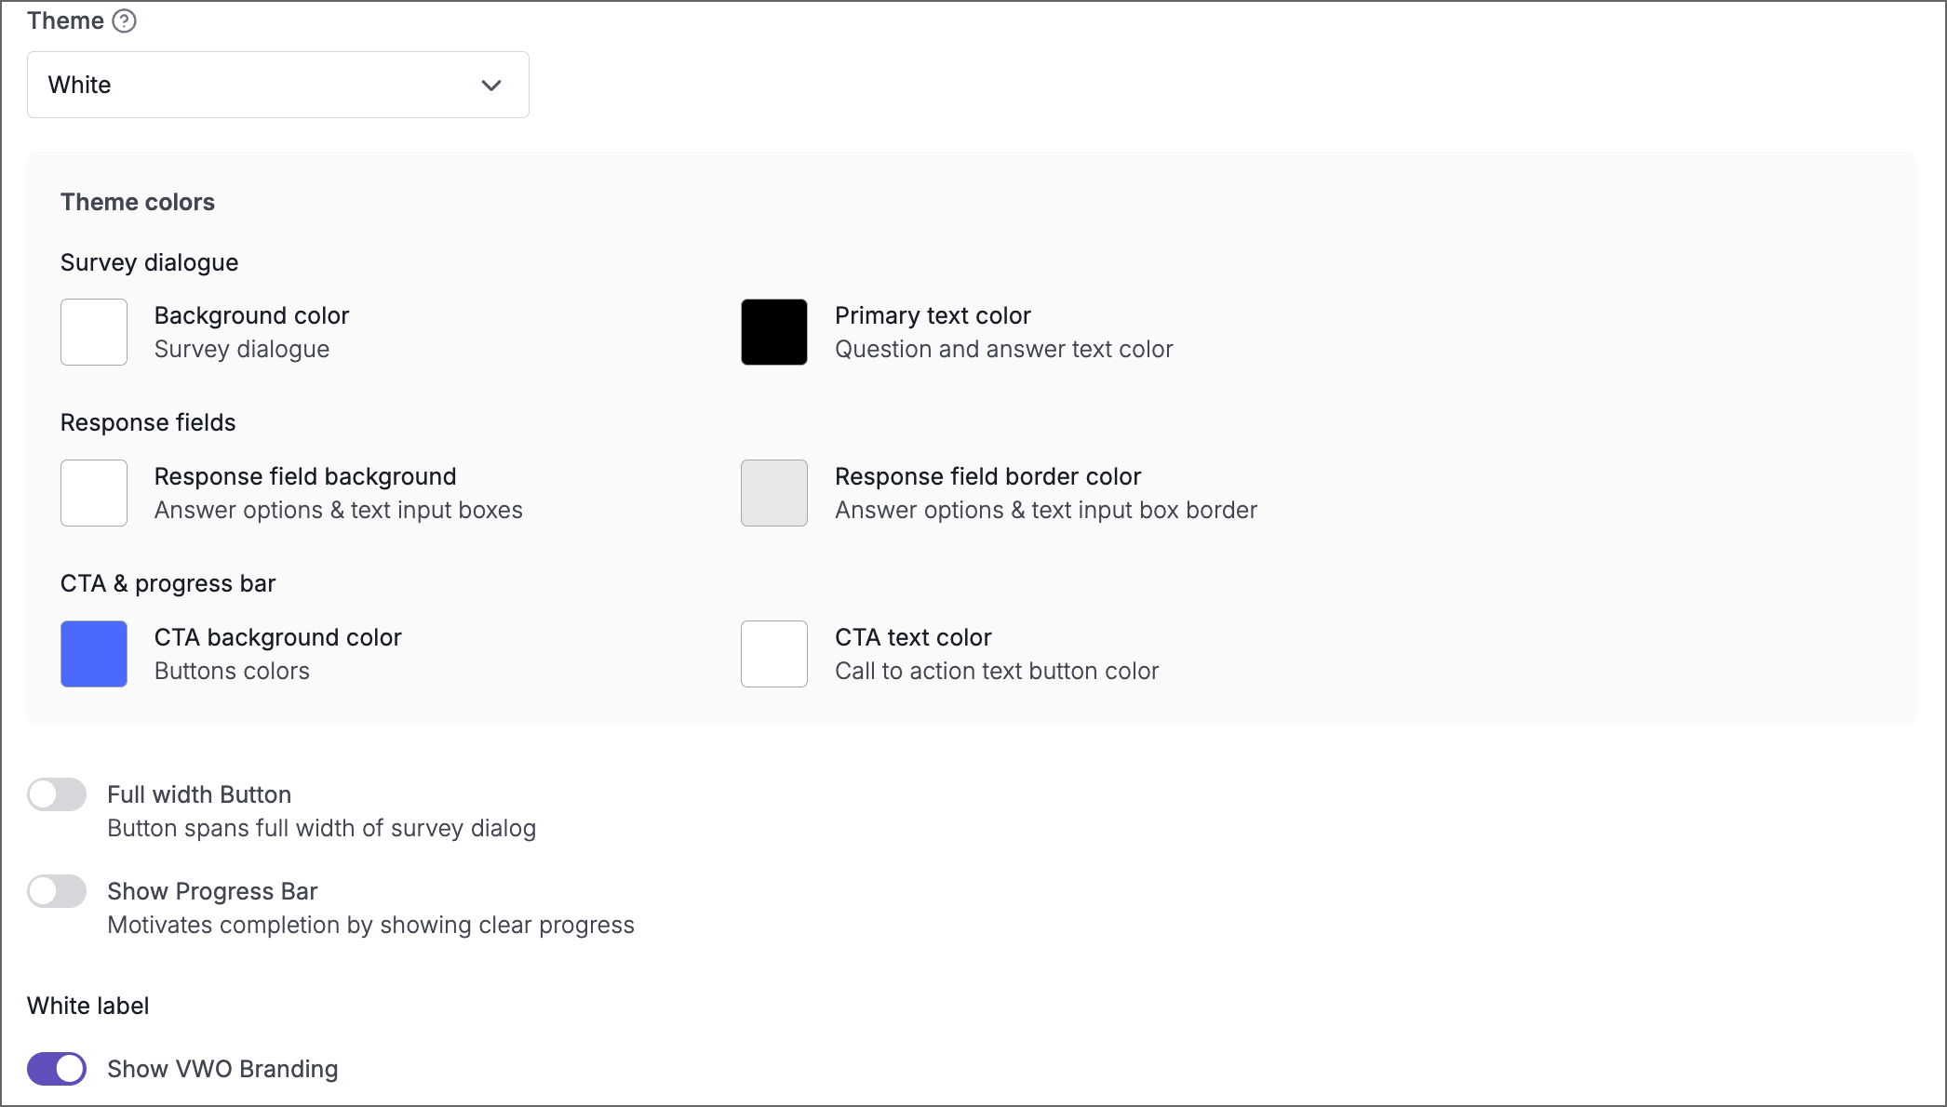Click the Buttons colors description text
Screen dimensions: 1947x1107
point(232,671)
